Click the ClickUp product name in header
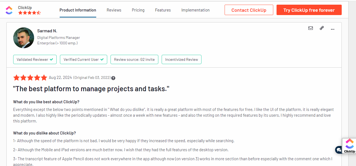This screenshot has width=356, height=166. point(25,7)
